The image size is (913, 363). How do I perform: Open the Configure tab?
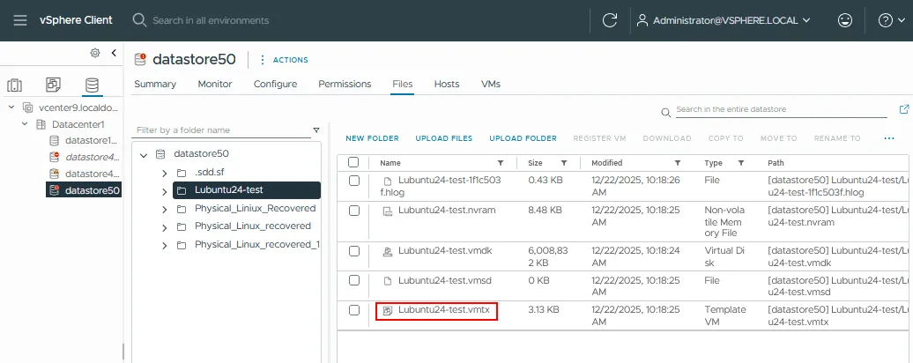[275, 84]
